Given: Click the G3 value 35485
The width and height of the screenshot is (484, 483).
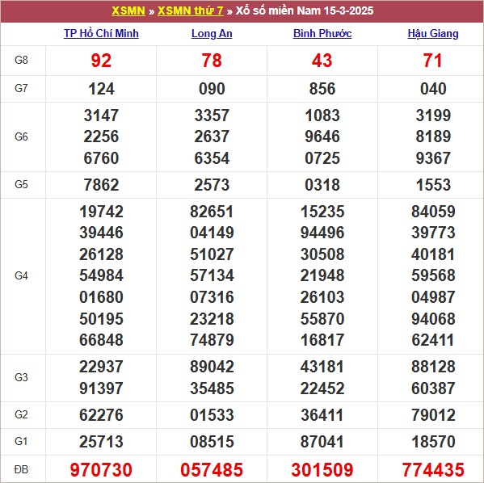Looking at the screenshot, I should click(x=212, y=388).
